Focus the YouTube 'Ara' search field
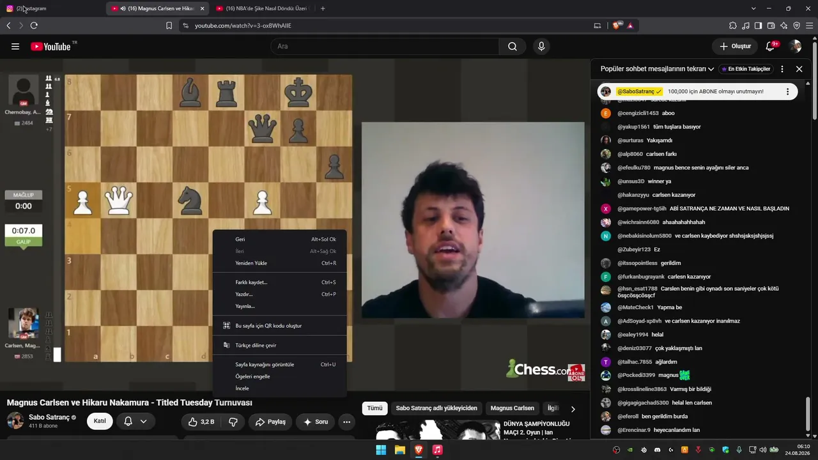 point(385,46)
